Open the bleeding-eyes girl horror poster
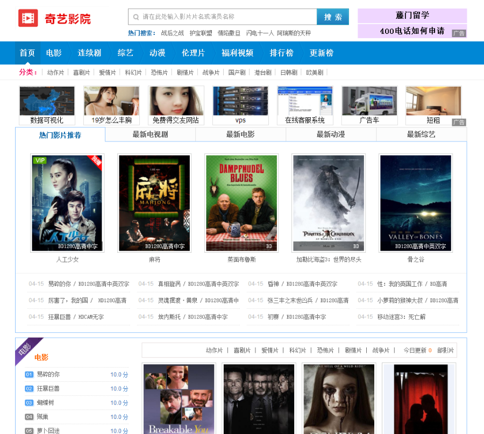 coord(339,399)
